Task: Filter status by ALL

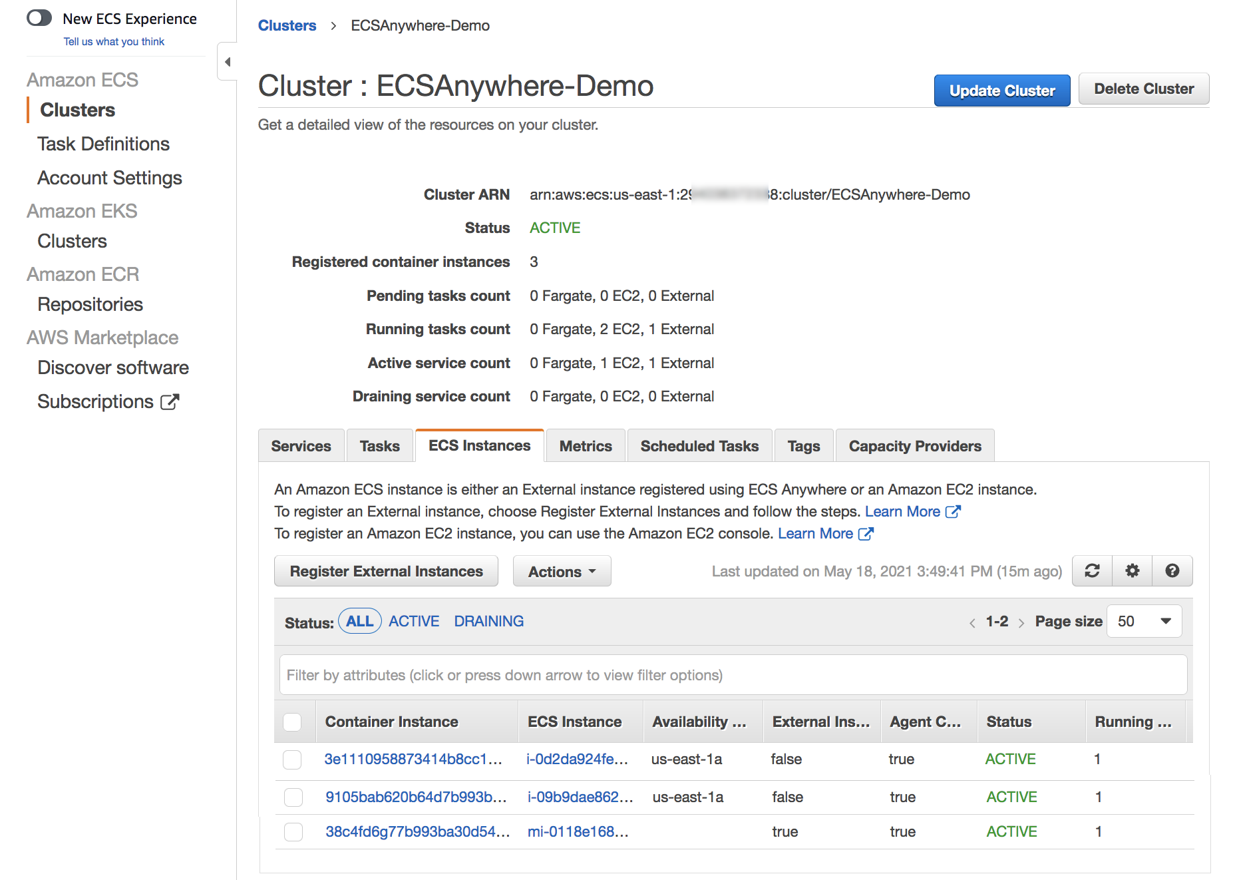Action: pyautogui.click(x=360, y=622)
